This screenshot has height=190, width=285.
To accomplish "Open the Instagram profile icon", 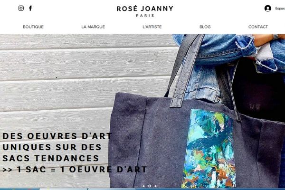I will point(21,8).
